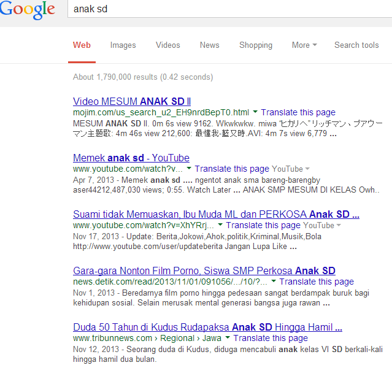Image resolution: width=392 pixels, height=376 pixels.
Task: Click Translate this page for news.detik.com result
Action: tap(317, 282)
